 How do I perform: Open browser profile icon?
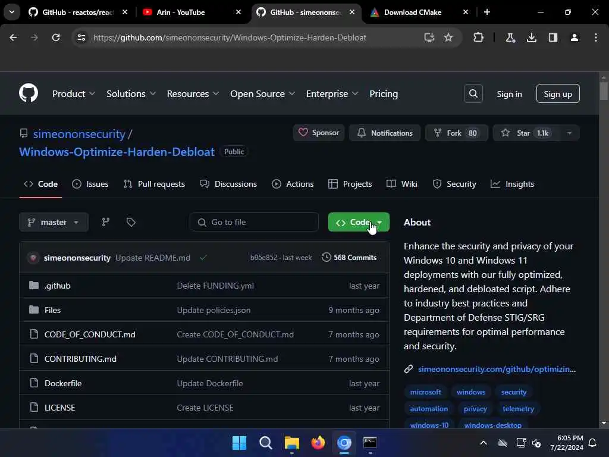coord(575,37)
